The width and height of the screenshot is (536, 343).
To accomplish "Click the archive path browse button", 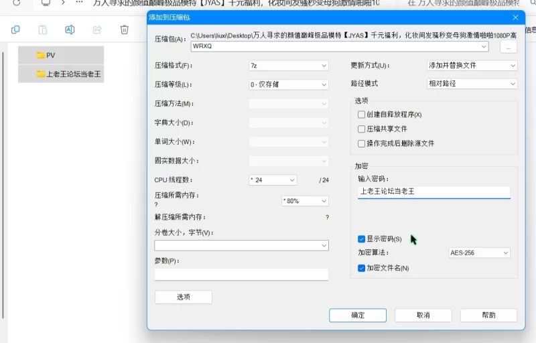I will tap(509, 48).
